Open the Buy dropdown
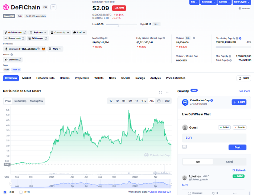The image size is (254, 195). 194,2
